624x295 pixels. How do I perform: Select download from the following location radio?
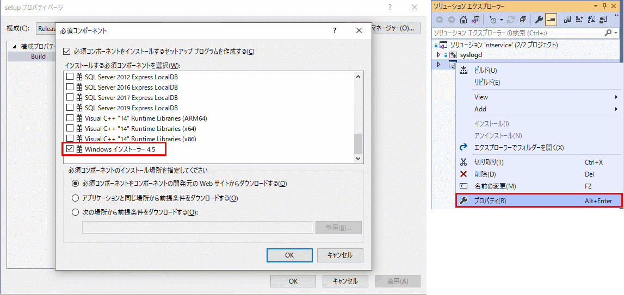pyautogui.click(x=75, y=212)
